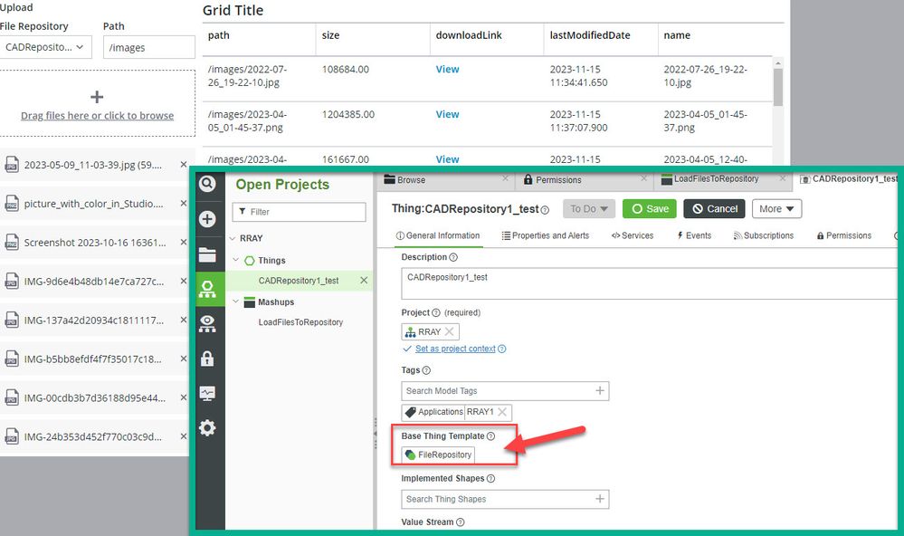Click the grid vertical scrollbar thumb
The width and height of the screenshot is (904, 536).
tap(777, 88)
